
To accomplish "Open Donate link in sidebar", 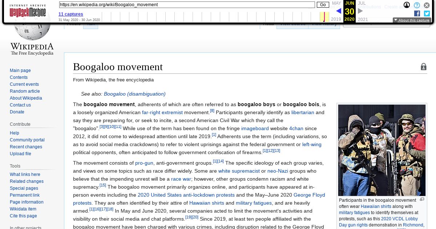I will pyautogui.click(x=17, y=112).
